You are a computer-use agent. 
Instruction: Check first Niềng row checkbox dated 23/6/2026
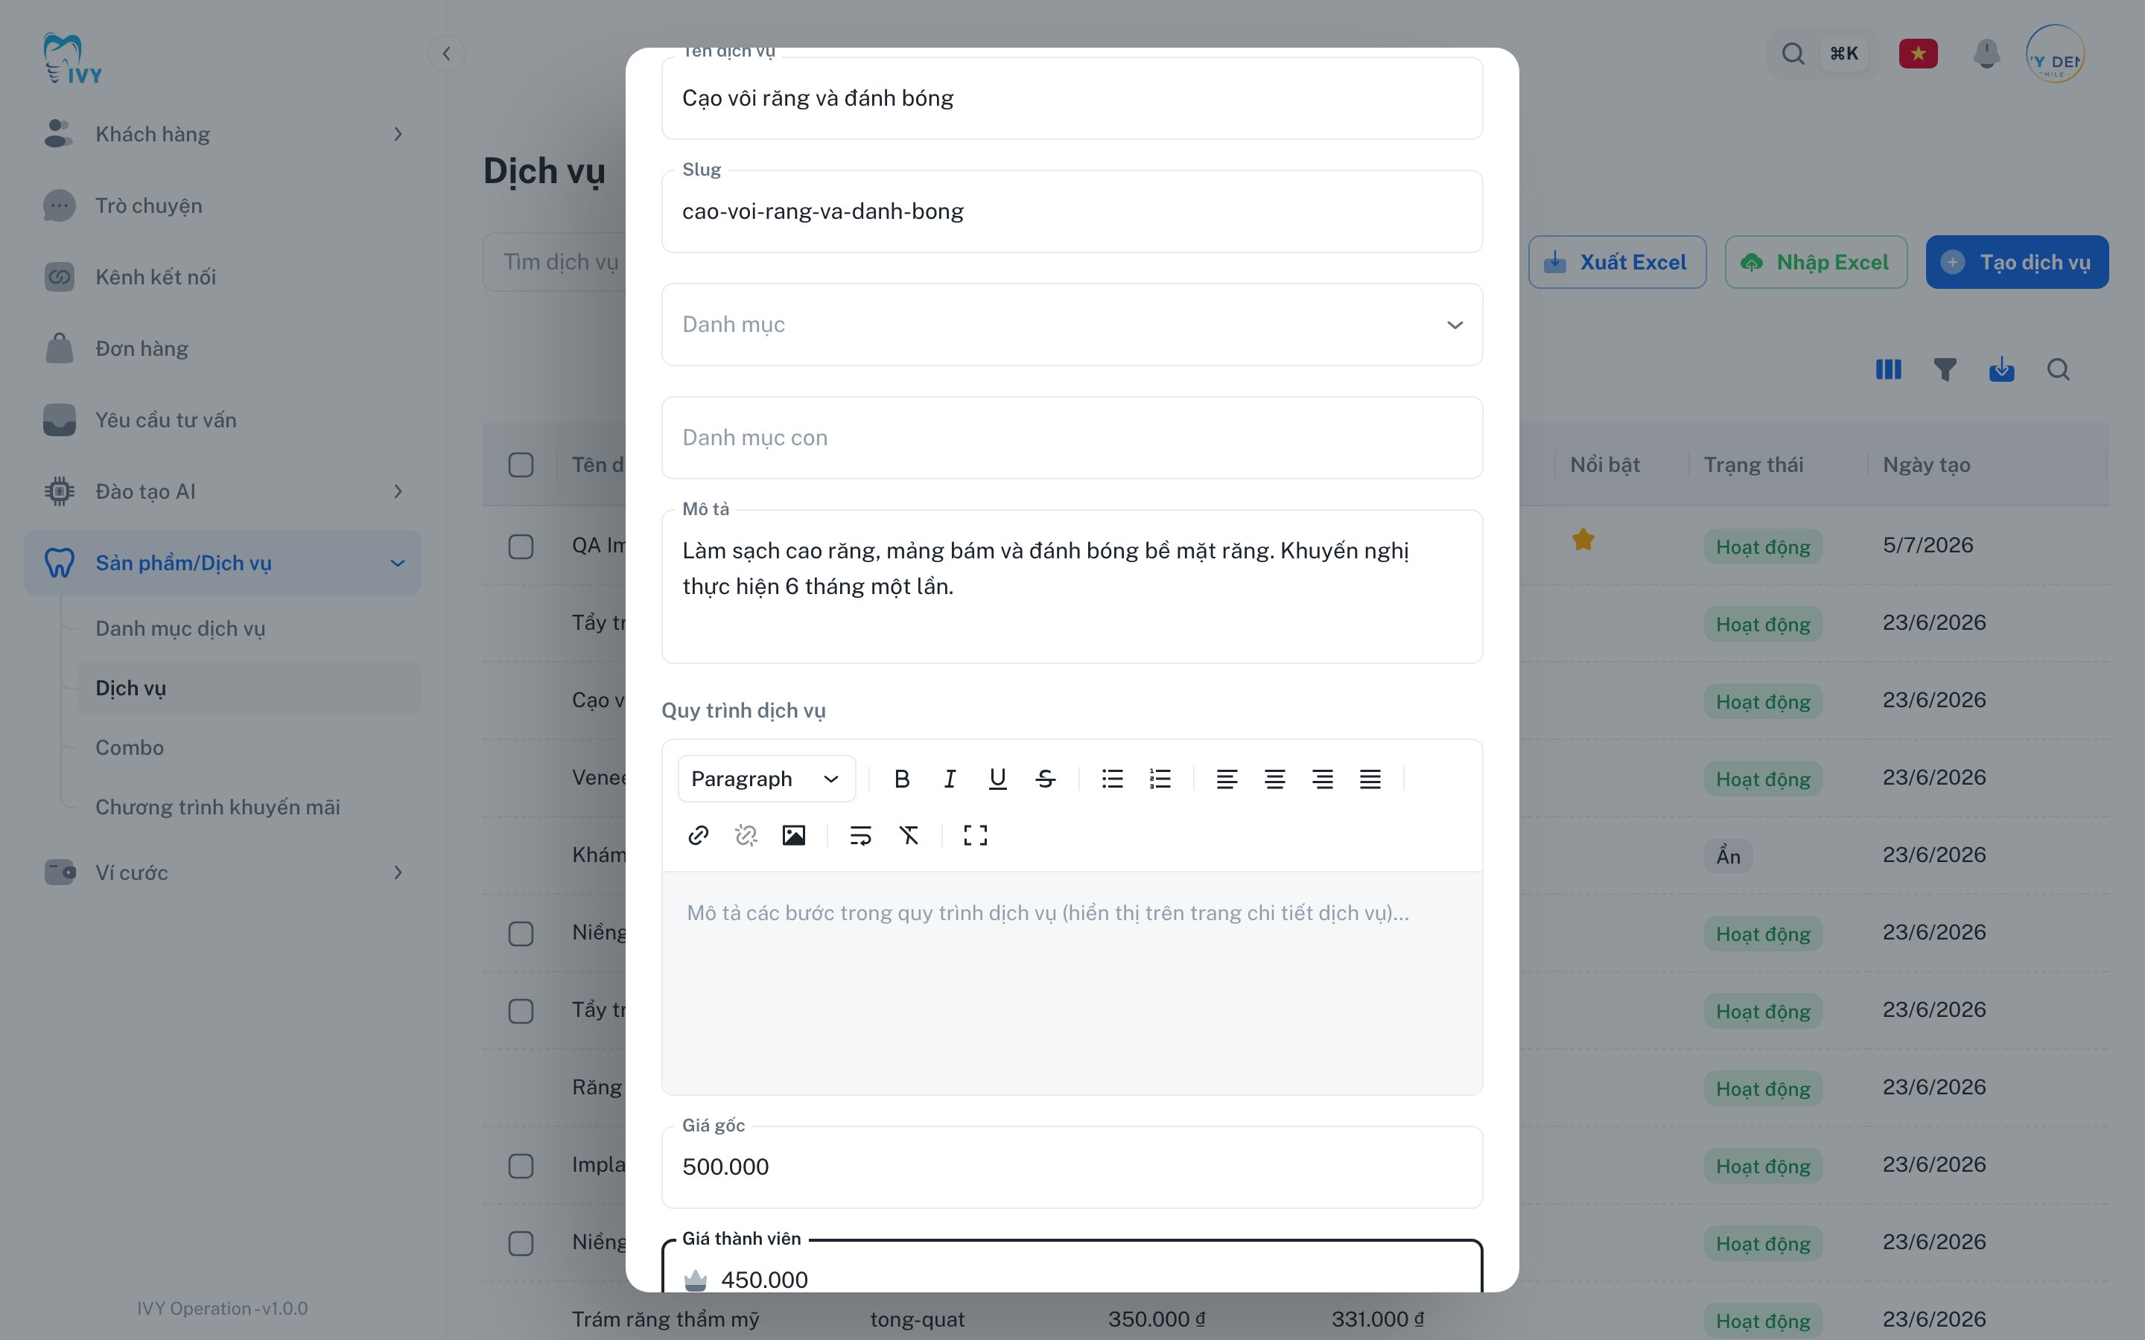click(x=521, y=934)
